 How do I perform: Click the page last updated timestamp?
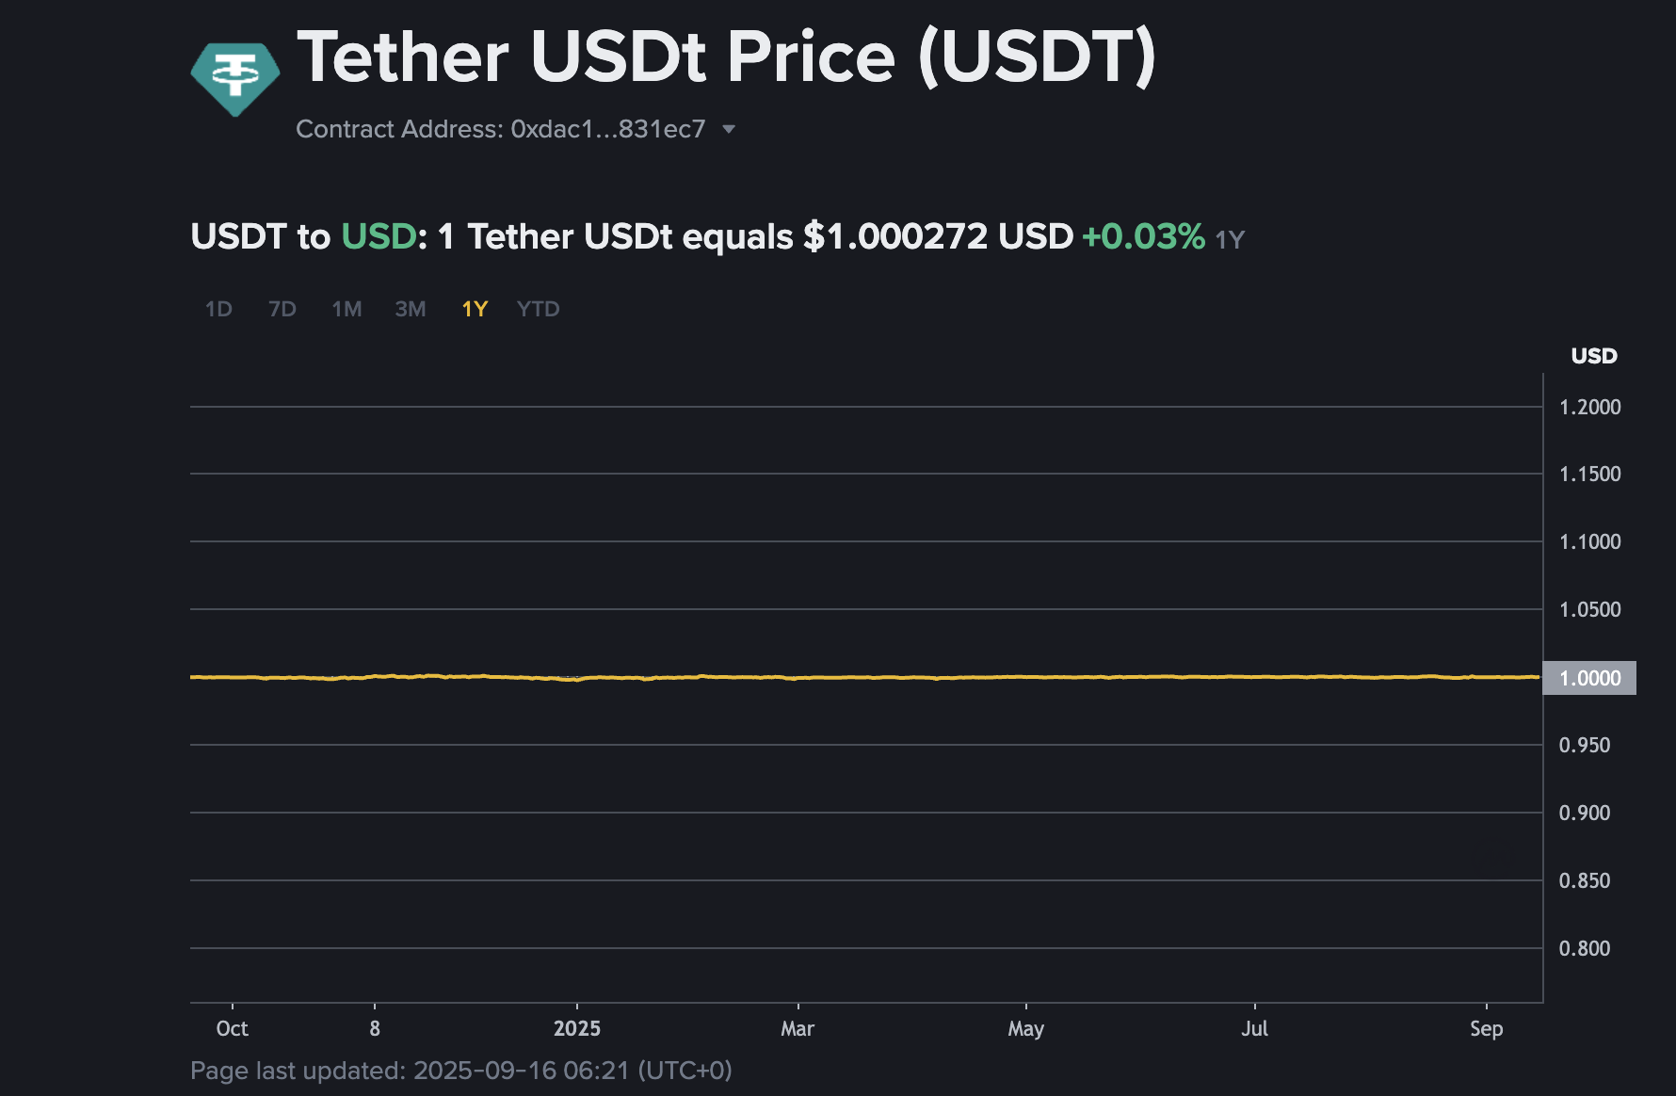coord(461,1071)
